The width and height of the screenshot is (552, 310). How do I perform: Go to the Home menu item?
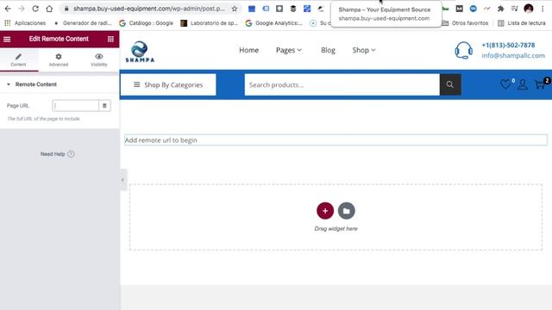(x=249, y=50)
